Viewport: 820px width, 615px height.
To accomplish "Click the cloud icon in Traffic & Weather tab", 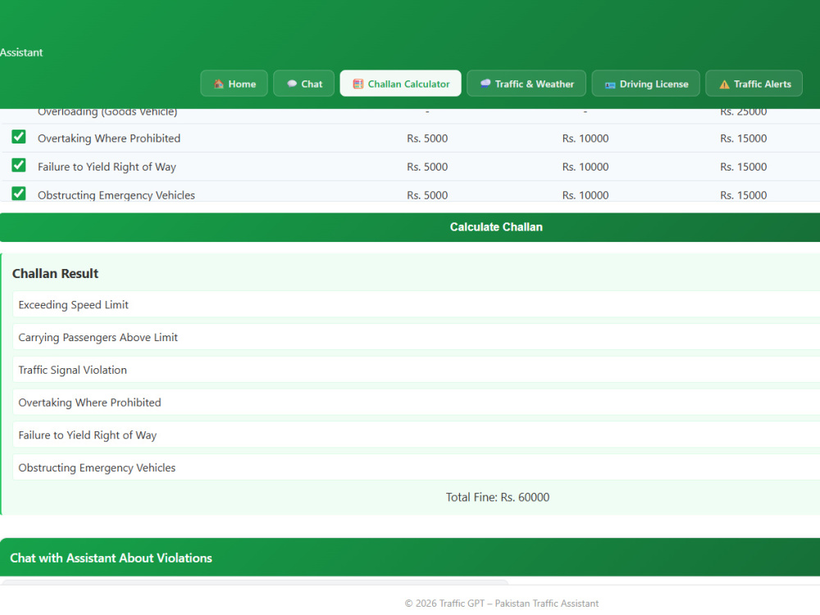I will [x=485, y=83].
